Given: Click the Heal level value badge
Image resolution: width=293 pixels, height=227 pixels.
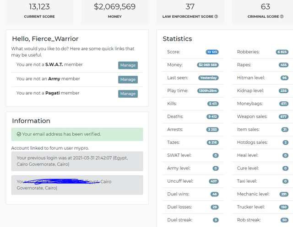Looking at the screenshot, I should tap(285, 155).
